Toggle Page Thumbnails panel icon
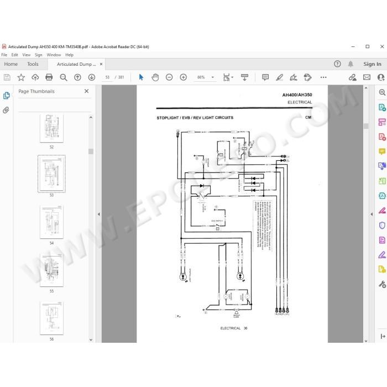The height and width of the screenshot is (387, 387). [7, 96]
